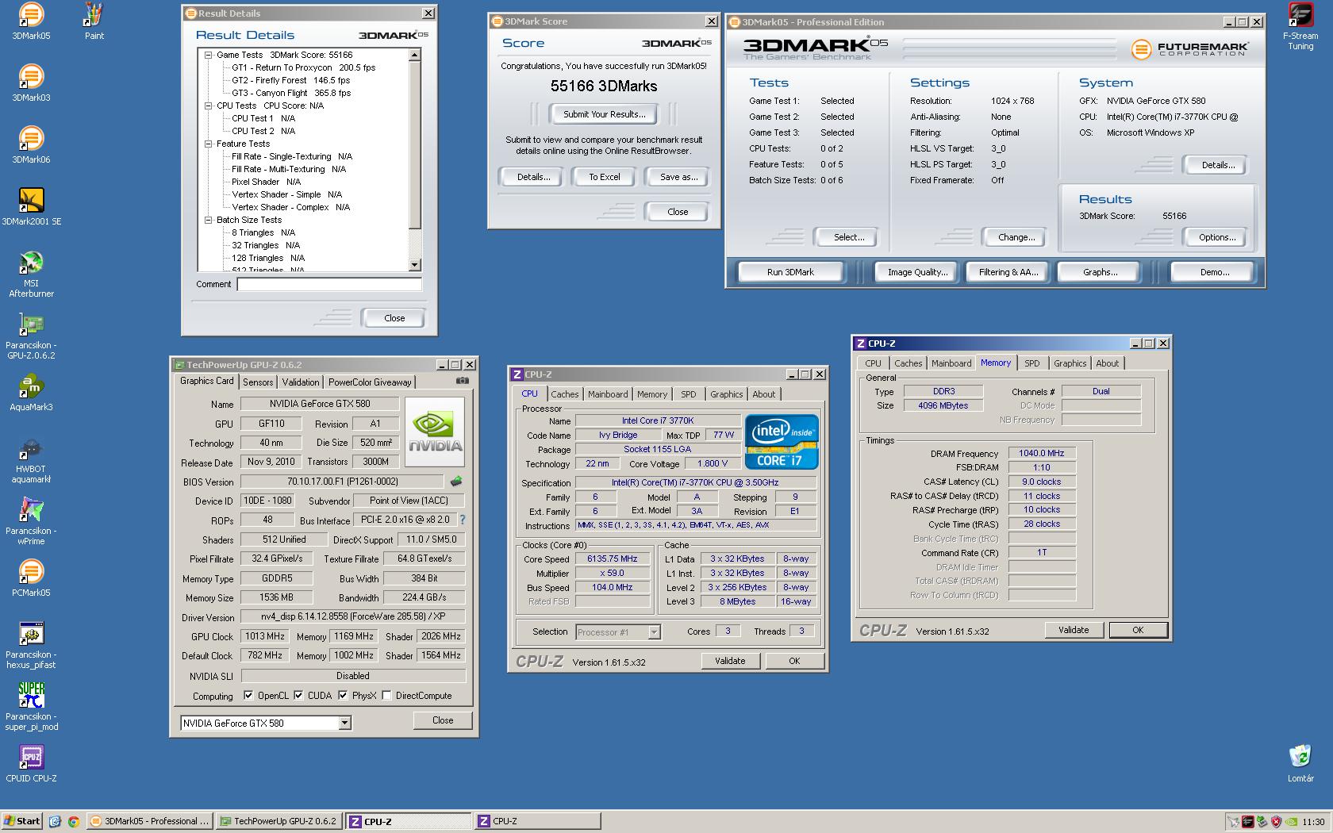Image resolution: width=1333 pixels, height=833 pixels.
Task: Click Validate in CPU-Z Memory window
Action: [1073, 630]
